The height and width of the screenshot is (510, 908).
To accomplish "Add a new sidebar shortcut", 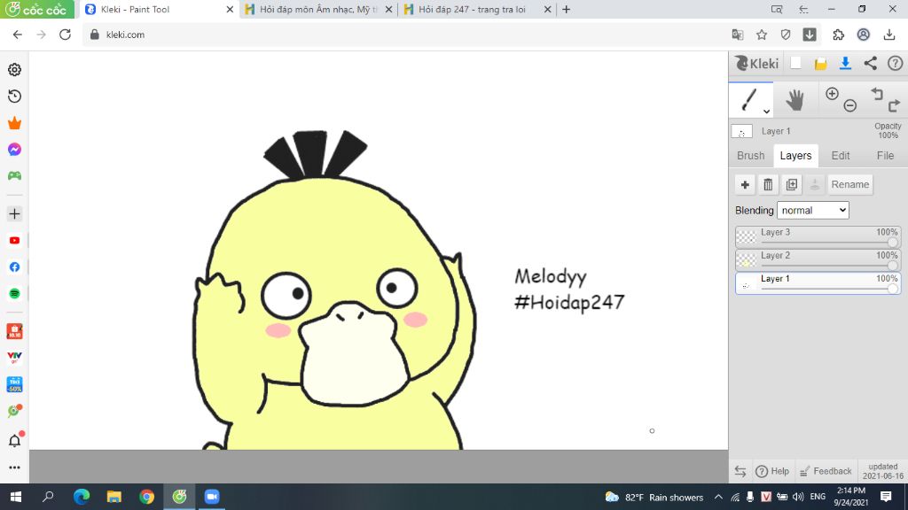I will [14, 214].
